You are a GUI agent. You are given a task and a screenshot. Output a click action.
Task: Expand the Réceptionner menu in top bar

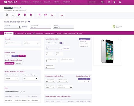click(38, 2)
